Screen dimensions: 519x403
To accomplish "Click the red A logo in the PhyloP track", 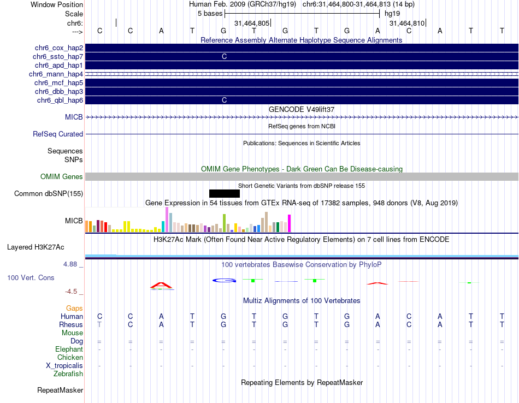I will pos(161,285).
